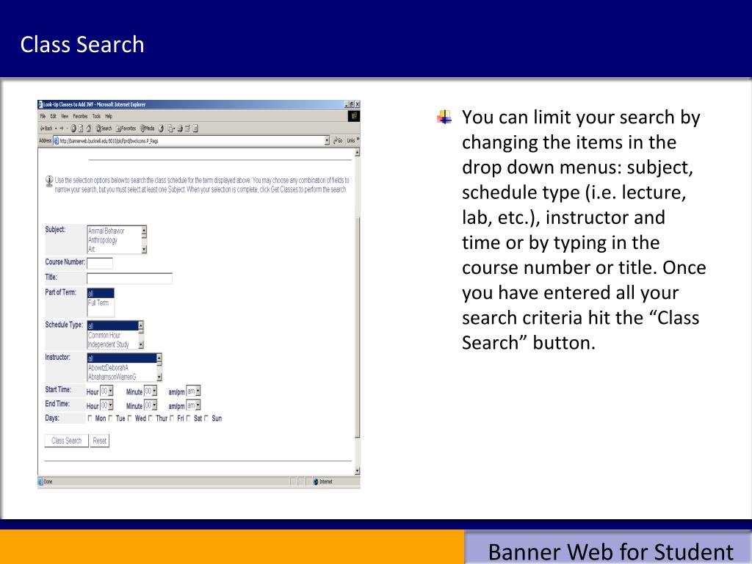Go back with IE Back button
The height and width of the screenshot is (564, 752).
coord(46,128)
